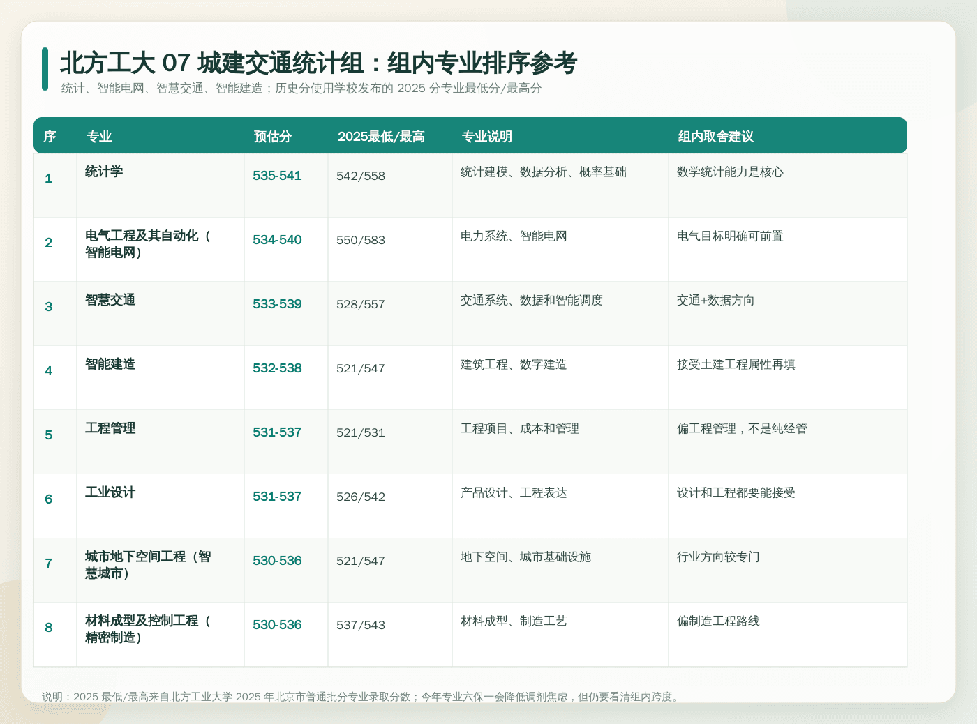Click 统计建模、数据分析、概率基础 description
The image size is (977, 724).
click(x=544, y=172)
